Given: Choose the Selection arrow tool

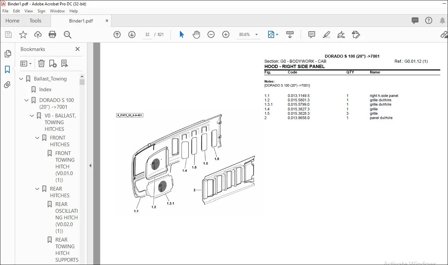Looking at the screenshot, I should click(182, 35).
